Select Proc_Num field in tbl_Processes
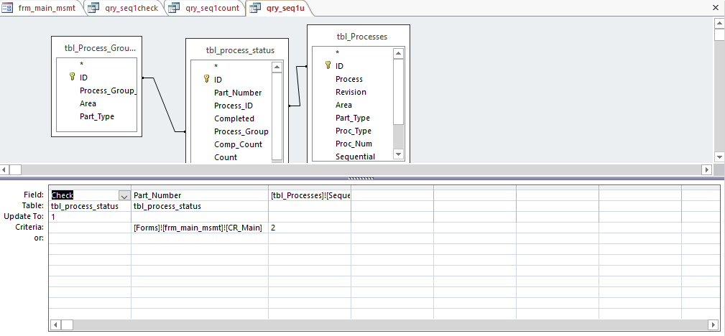Image resolution: width=725 pixels, height=336 pixels. click(354, 144)
